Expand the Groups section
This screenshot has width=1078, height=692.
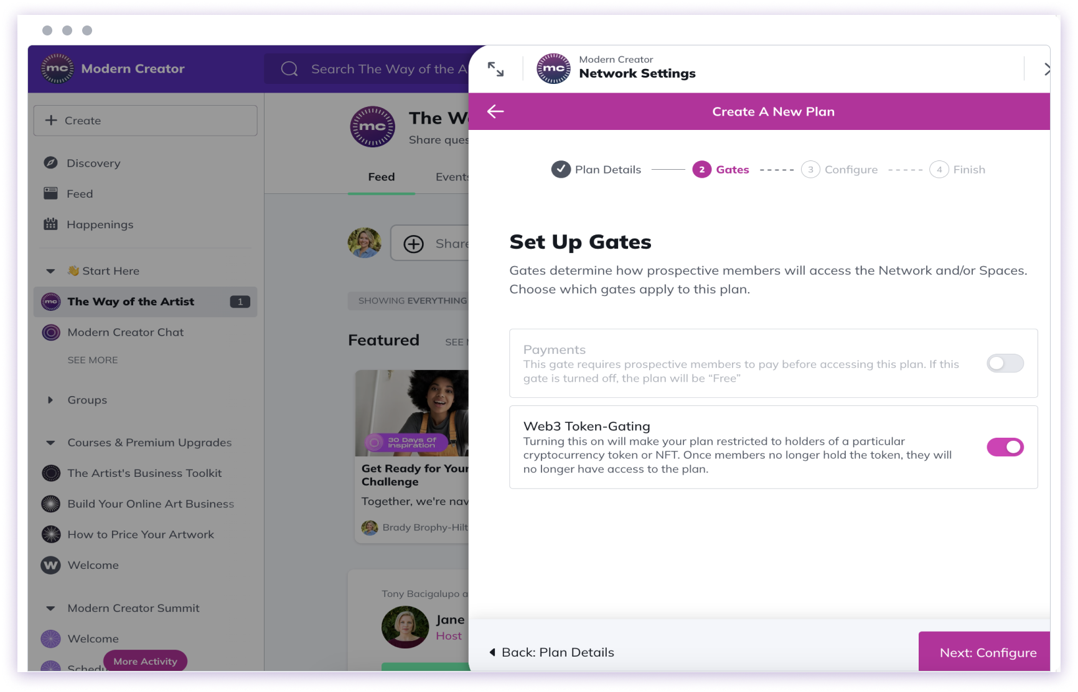click(51, 400)
